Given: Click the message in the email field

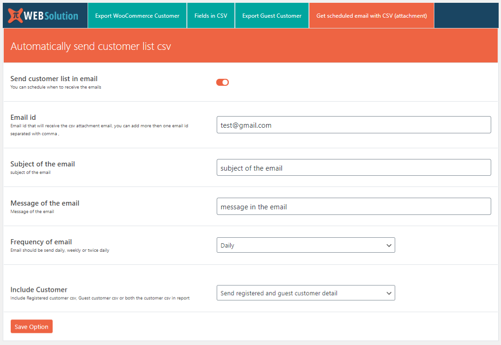Looking at the screenshot, I should (353, 207).
